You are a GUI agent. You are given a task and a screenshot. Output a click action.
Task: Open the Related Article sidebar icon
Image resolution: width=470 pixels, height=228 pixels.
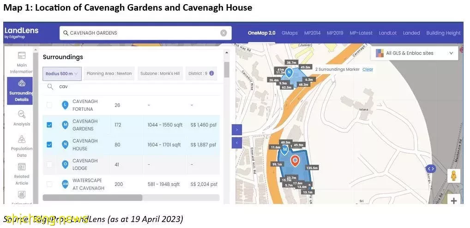[x=22, y=167]
